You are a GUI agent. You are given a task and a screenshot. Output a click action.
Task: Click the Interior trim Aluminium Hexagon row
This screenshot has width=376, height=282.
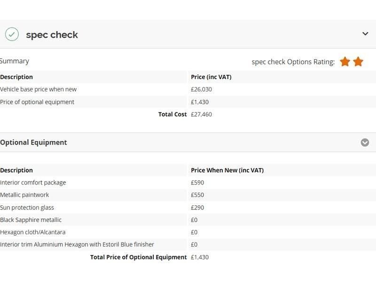[x=77, y=244]
